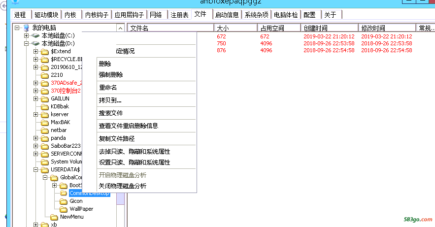Screen dimensions: 435x227
Task: Expand the SaiboBar223 folder node
Action: [36, 146]
